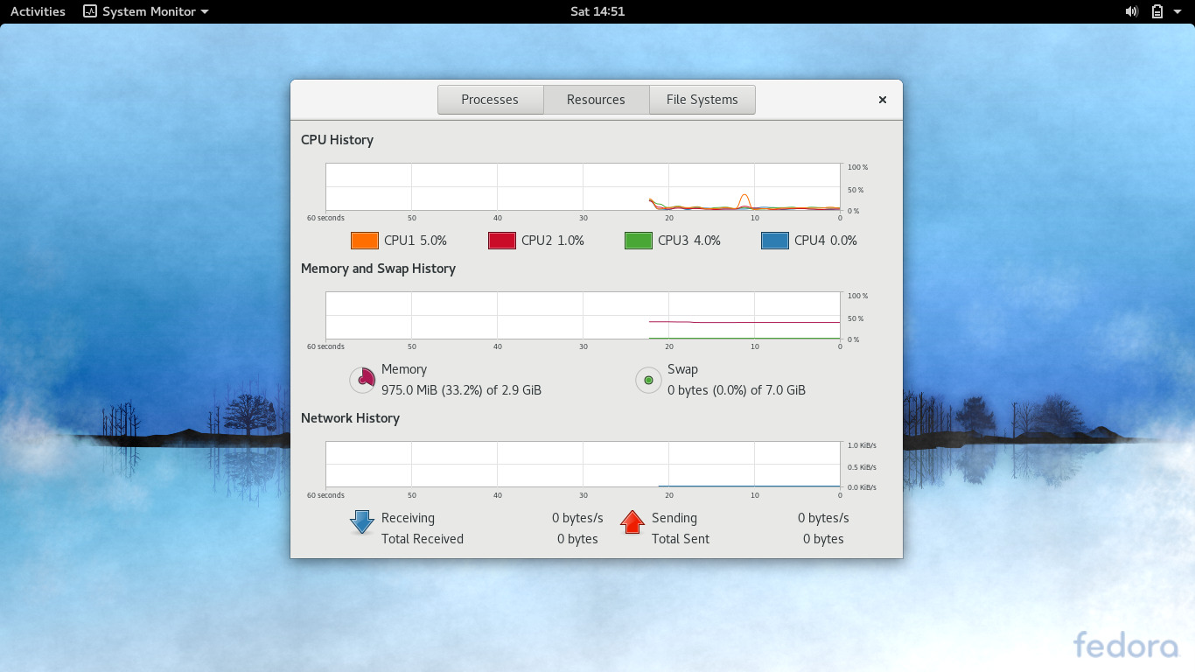Click the Resources tab label

coord(595,99)
